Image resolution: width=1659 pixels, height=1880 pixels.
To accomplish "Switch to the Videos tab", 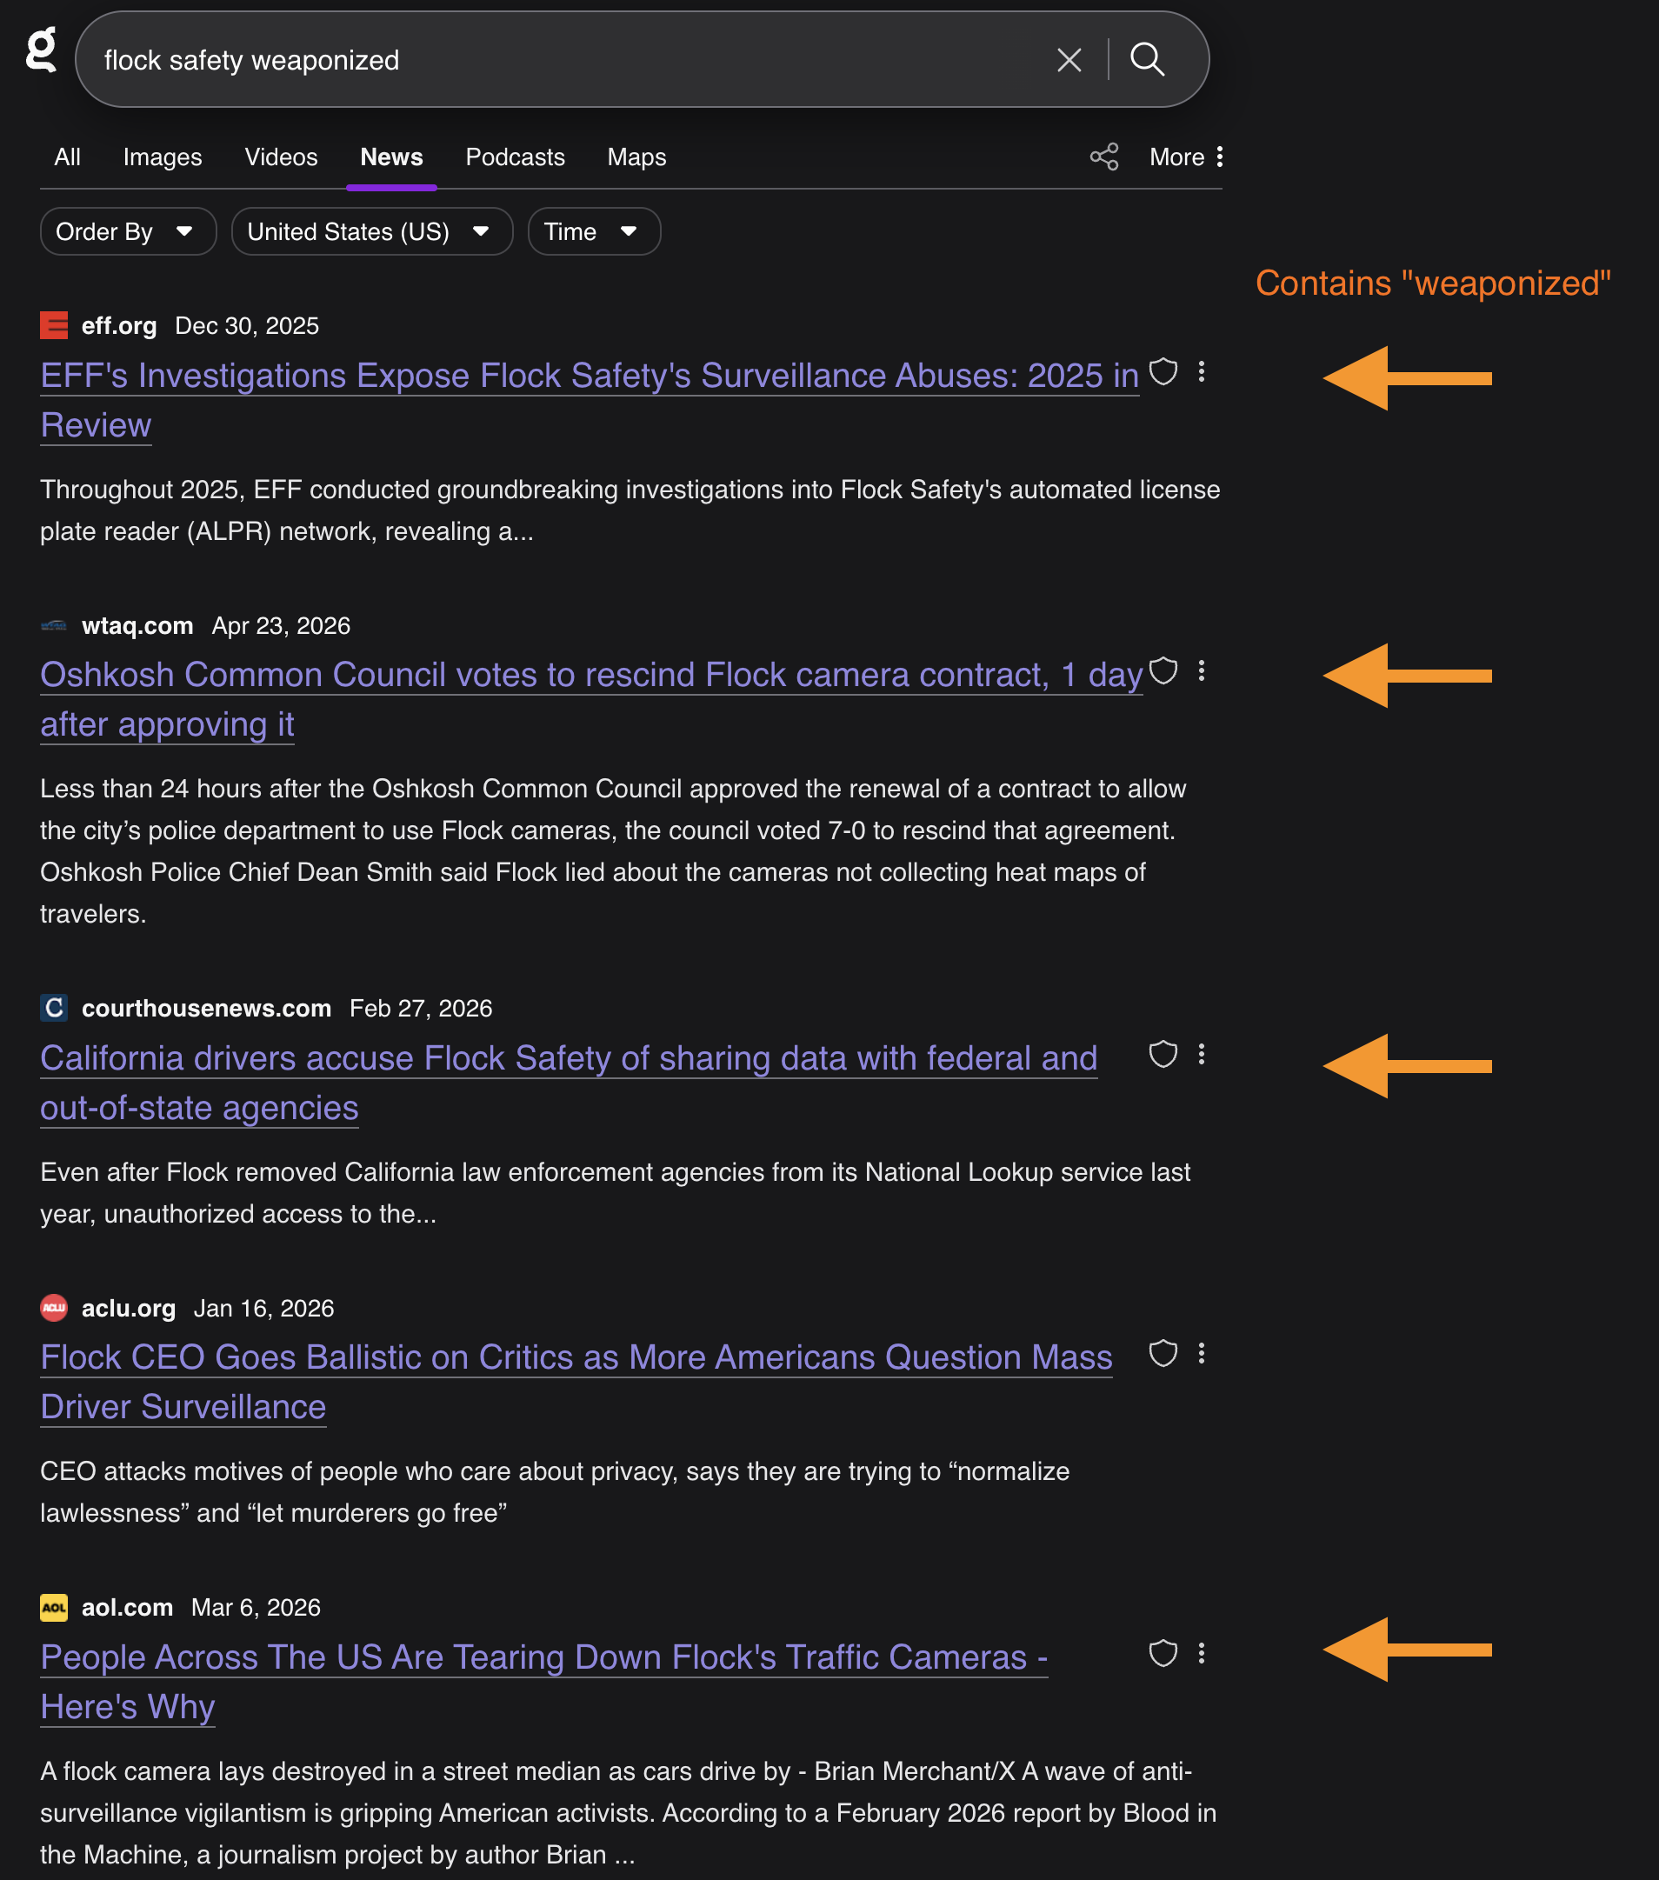I will click(282, 157).
